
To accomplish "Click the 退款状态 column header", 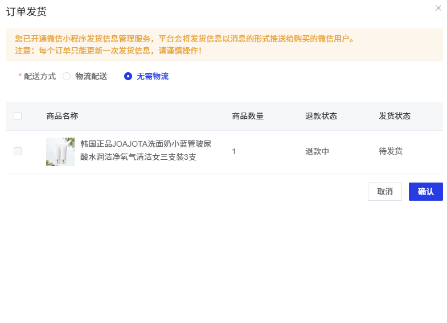I will coord(321,116).
